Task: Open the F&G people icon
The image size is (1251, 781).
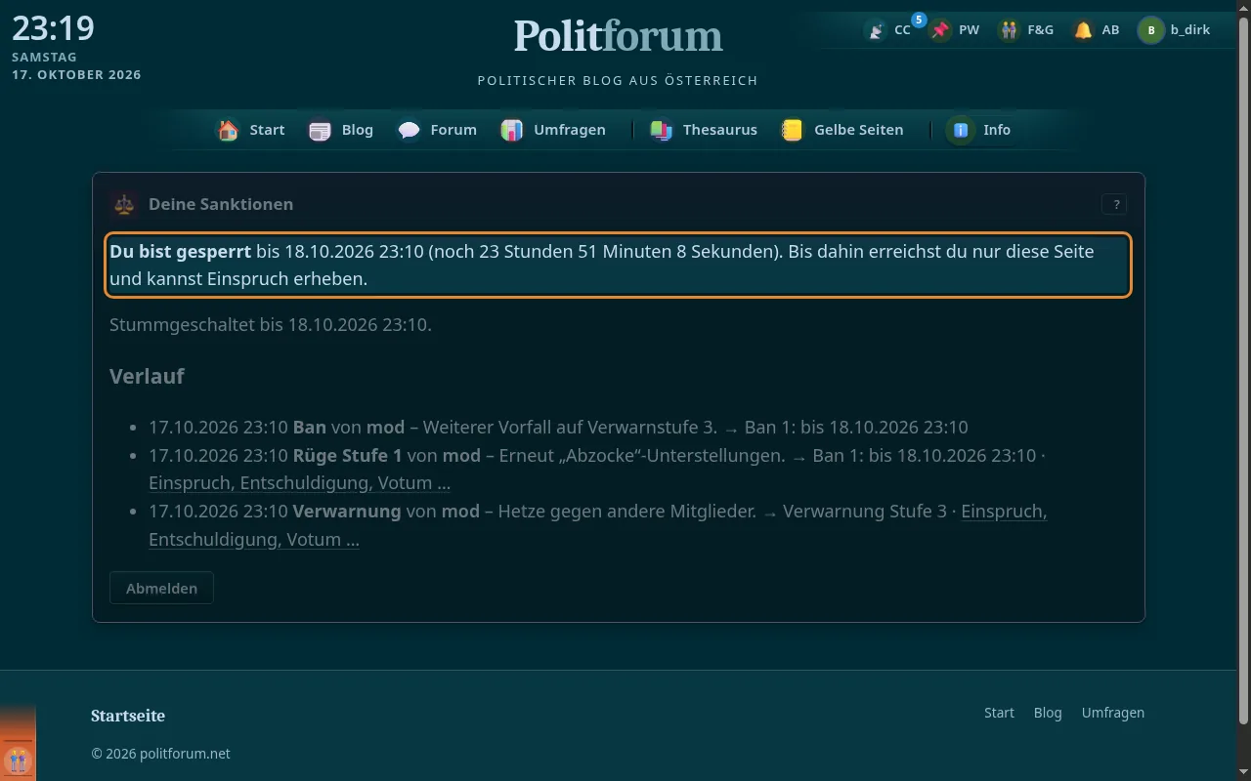Action: (x=1025, y=30)
